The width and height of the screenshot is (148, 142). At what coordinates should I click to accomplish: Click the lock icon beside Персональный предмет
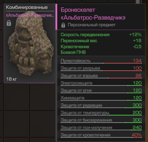63,25
